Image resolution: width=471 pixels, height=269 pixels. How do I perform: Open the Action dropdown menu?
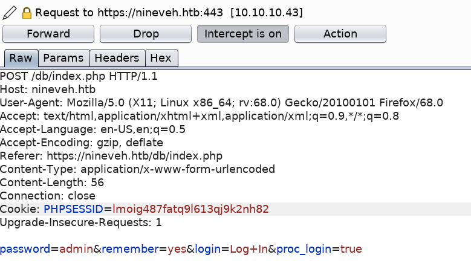pos(340,34)
